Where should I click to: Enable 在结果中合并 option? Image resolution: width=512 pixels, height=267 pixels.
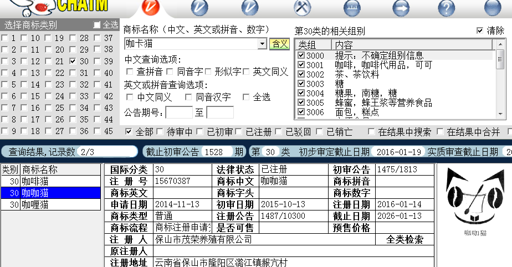pos(440,131)
